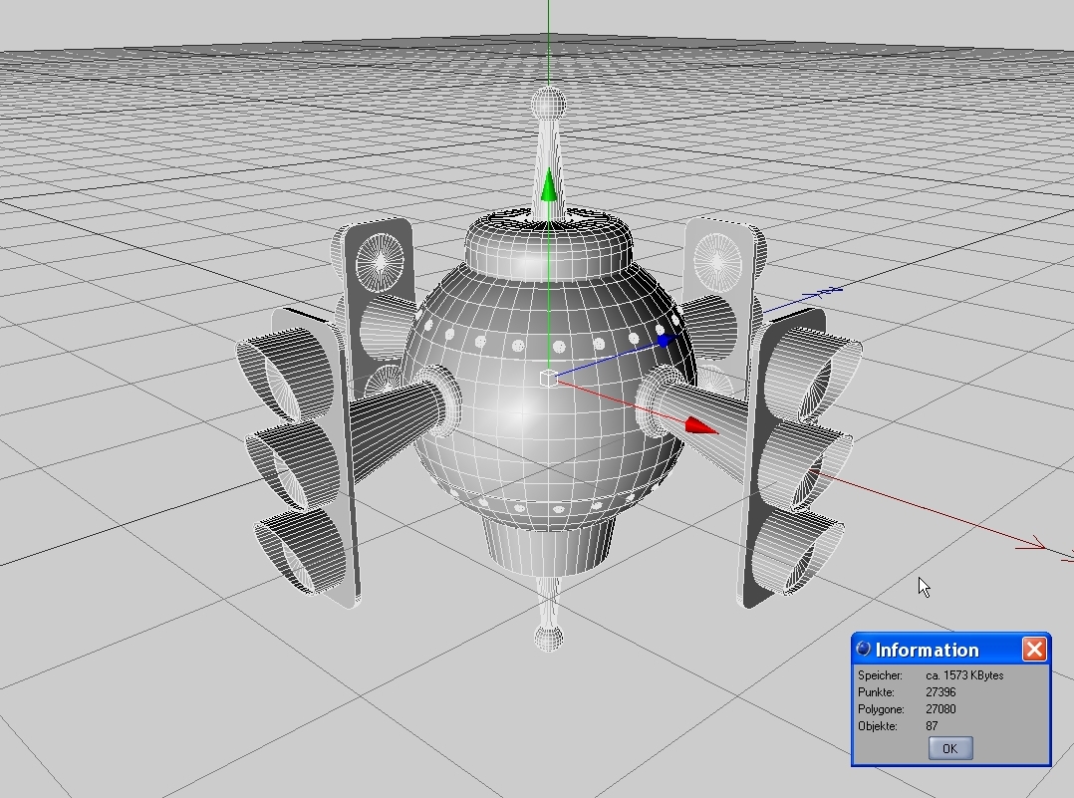The image size is (1074, 798).
Task: Click OK in the Information dialog
Action: (x=949, y=748)
